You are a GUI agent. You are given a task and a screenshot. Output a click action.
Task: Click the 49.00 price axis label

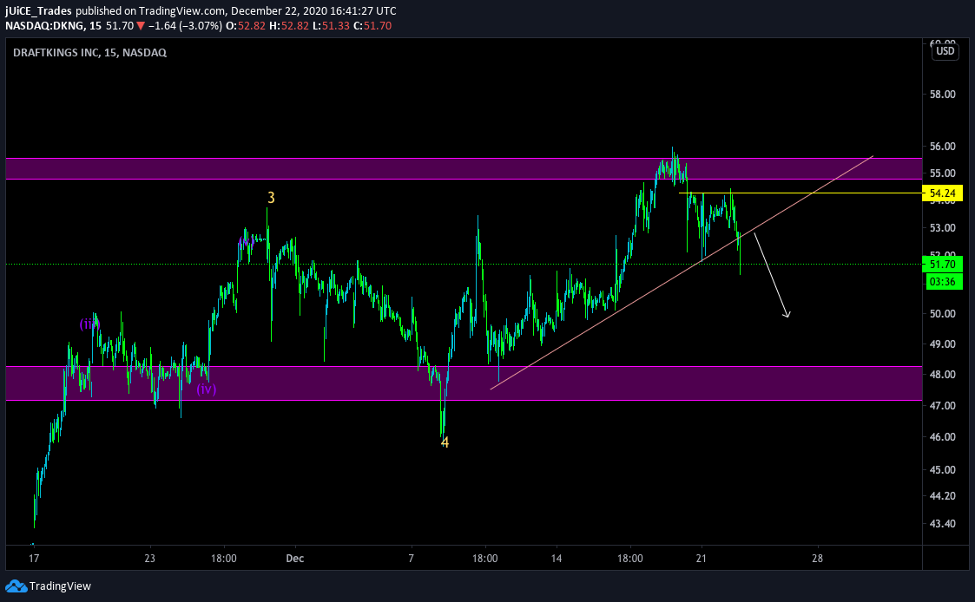pyautogui.click(x=942, y=344)
